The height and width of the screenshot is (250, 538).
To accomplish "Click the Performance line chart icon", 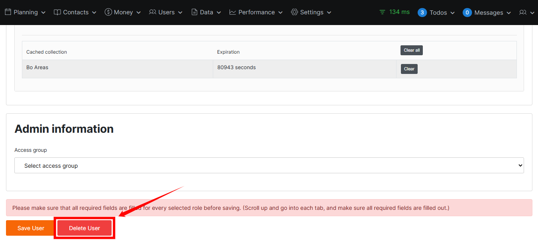I will click(x=233, y=12).
